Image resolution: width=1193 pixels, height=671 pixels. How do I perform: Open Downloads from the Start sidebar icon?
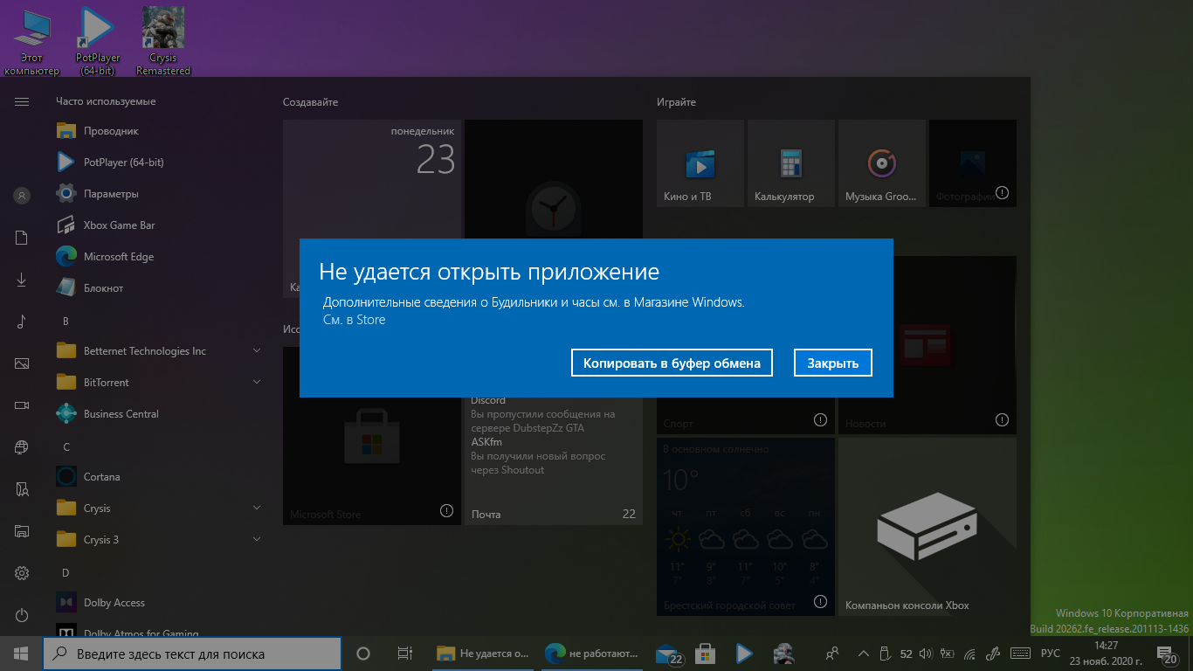point(22,280)
